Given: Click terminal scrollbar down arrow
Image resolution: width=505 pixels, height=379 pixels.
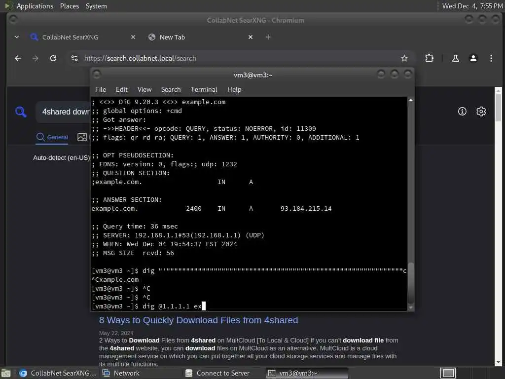Looking at the screenshot, I should [411, 308].
